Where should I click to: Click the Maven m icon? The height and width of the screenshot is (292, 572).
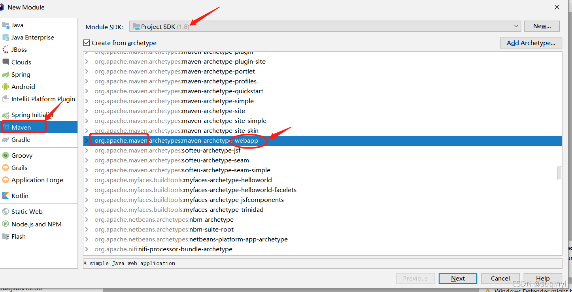[6, 127]
